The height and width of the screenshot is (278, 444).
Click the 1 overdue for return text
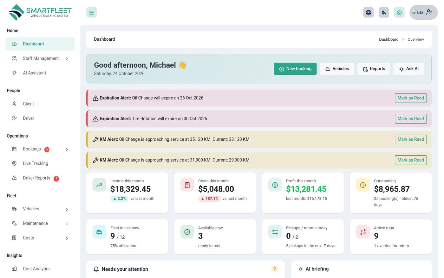point(391,246)
